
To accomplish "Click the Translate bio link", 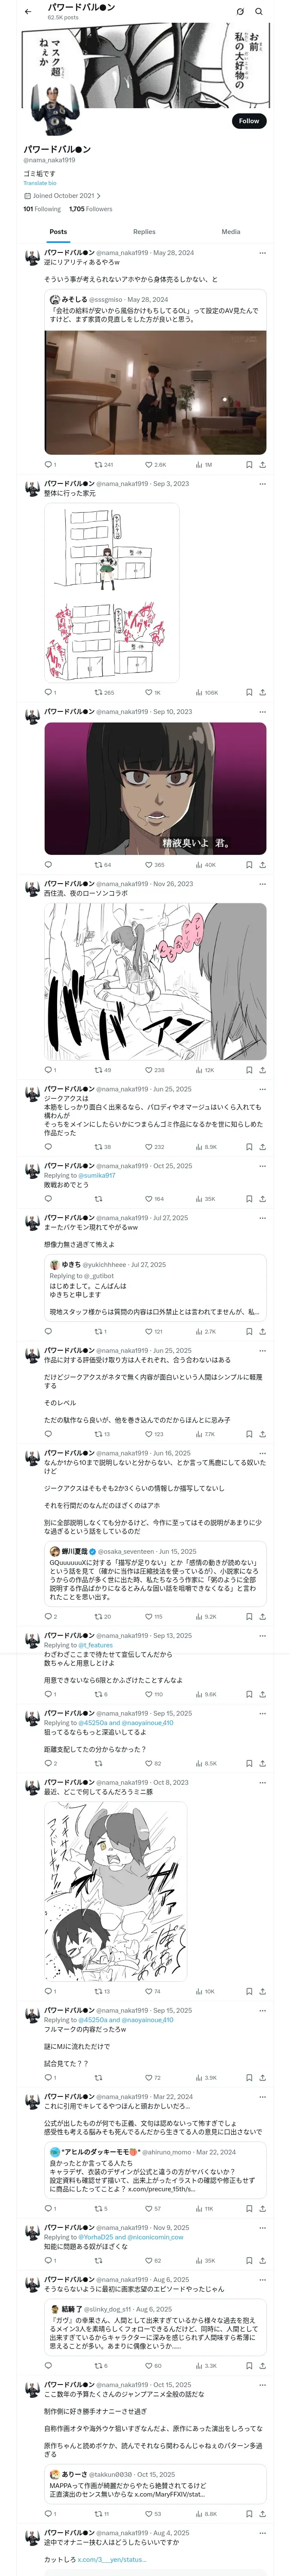I will pos(40,183).
